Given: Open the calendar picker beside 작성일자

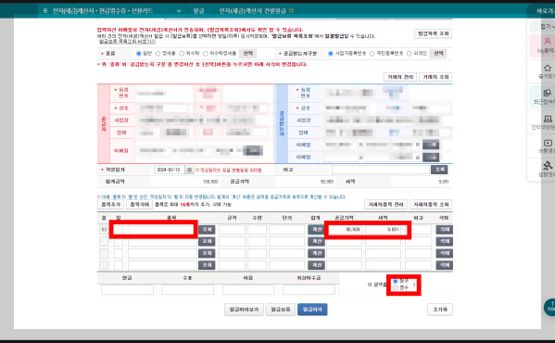Looking at the screenshot, I should 189,171.
